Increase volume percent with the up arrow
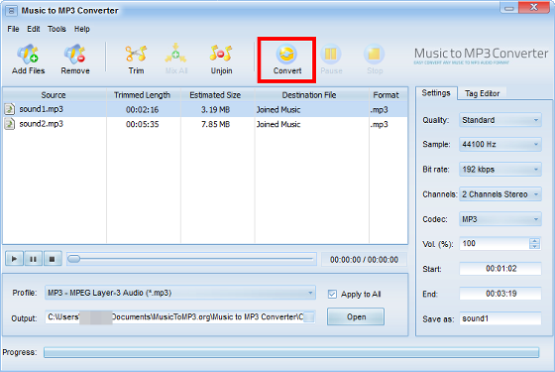The height and width of the screenshot is (372, 555). coord(535,241)
